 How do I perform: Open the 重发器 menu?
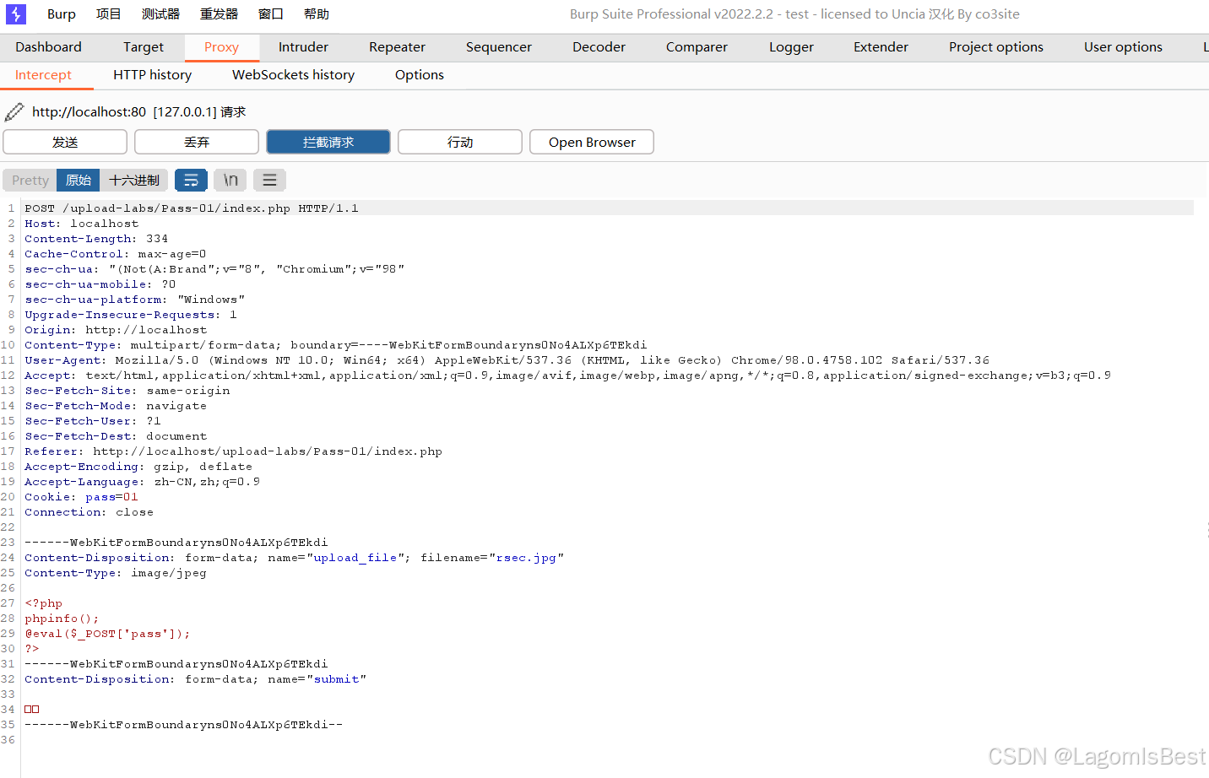coord(219,14)
